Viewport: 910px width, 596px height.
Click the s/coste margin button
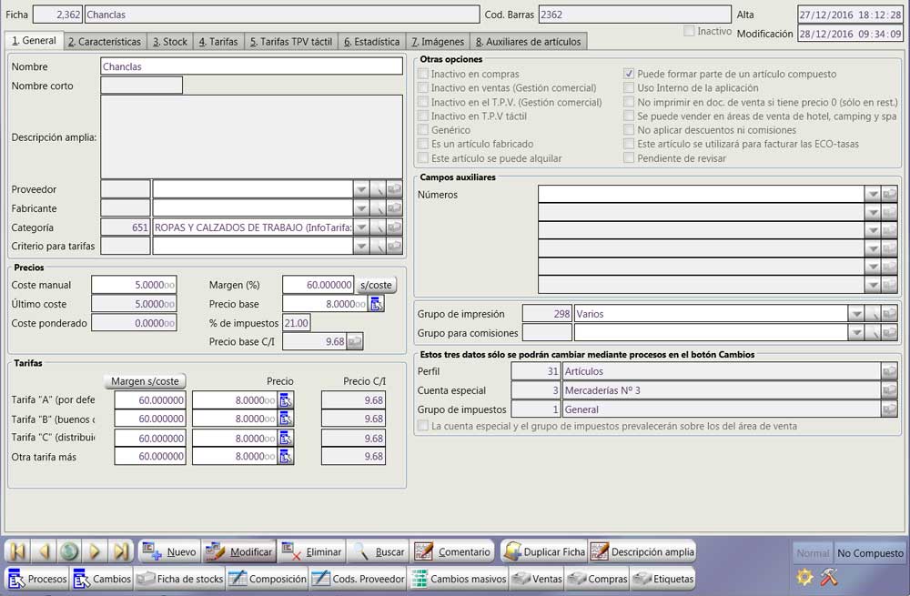click(376, 285)
